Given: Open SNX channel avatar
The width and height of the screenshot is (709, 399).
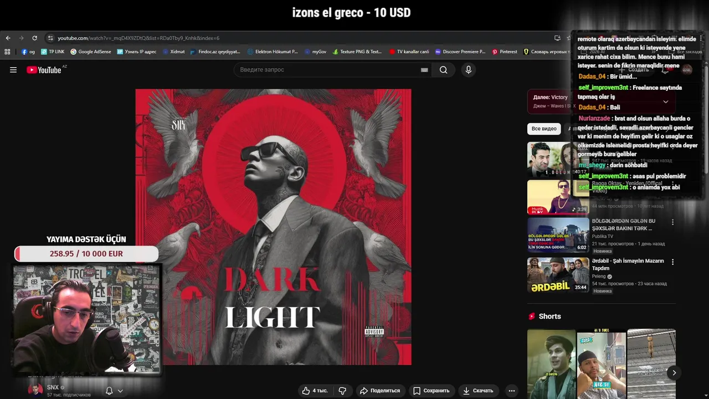Looking at the screenshot, I should (35, 390).
